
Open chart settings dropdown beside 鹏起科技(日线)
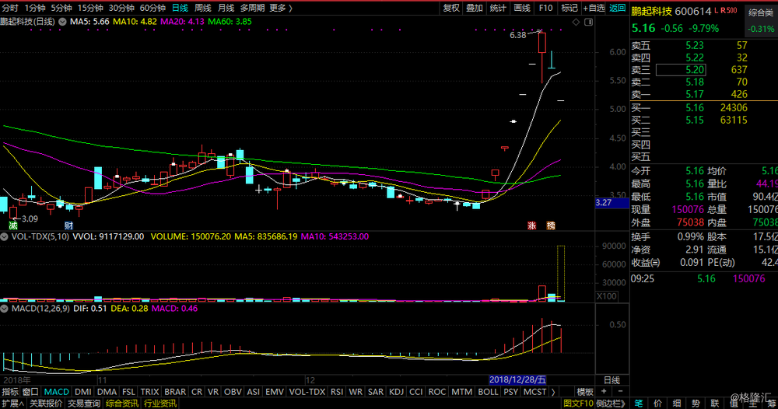point(62,22)
